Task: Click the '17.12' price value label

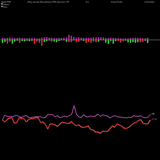Action: [x=154, y=119]
